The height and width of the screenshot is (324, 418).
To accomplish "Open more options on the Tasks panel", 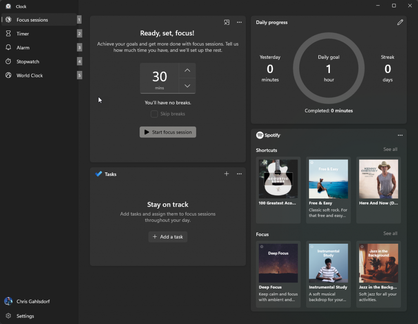I will click(x=239, y=174).
